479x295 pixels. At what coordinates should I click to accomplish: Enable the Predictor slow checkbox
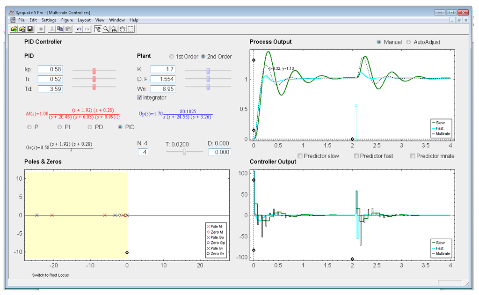click(300, 156)
